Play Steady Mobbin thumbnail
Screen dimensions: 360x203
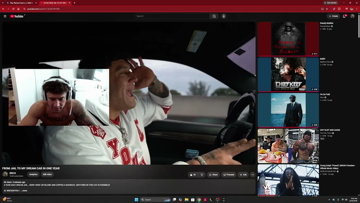pos(288,39)
